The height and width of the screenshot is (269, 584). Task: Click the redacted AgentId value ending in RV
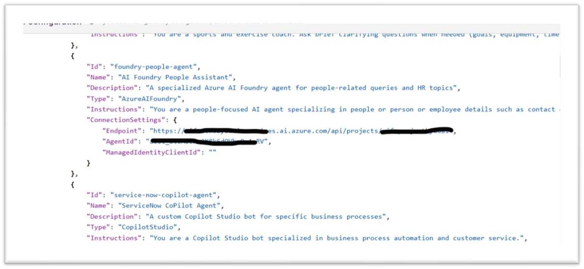[x=208, y=142]
